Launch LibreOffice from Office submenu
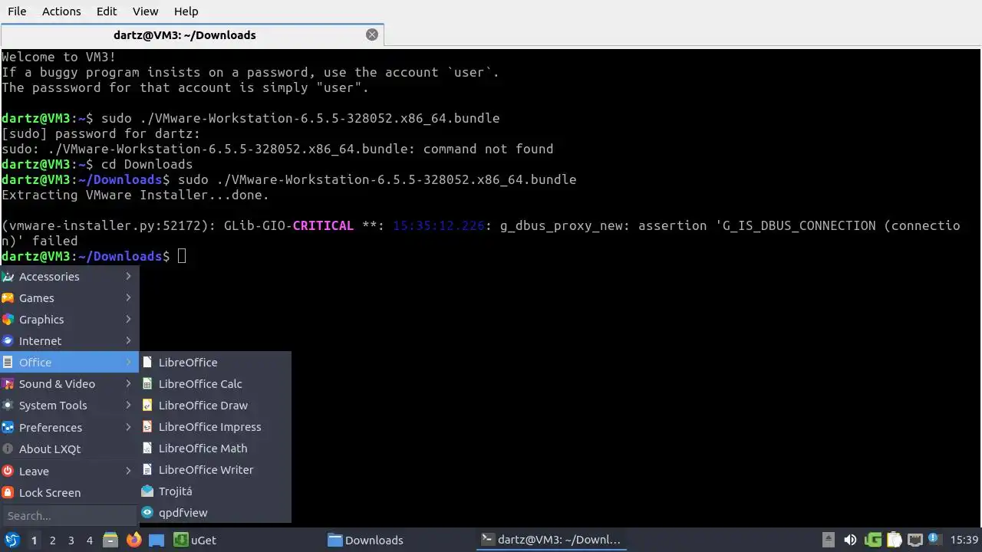Screen dimensions: 982x552 (x=215, y=362)
